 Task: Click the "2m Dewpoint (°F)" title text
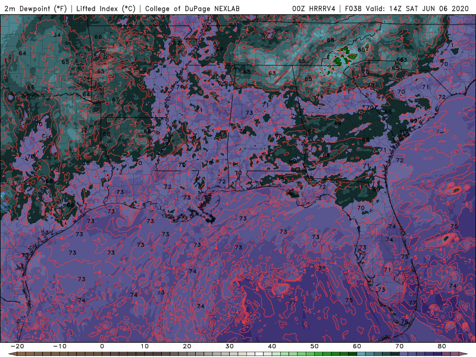[x=36, y=8]
